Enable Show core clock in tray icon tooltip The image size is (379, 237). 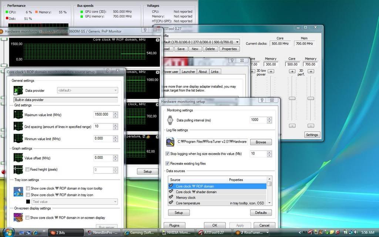(x=28, y=188)
